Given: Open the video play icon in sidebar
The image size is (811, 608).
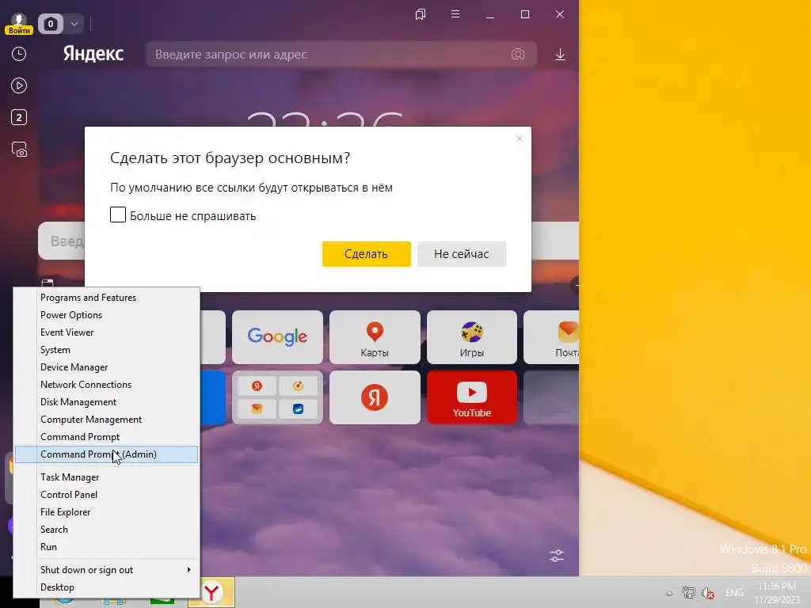Looking at the screenshot, I should click(19, 85).
